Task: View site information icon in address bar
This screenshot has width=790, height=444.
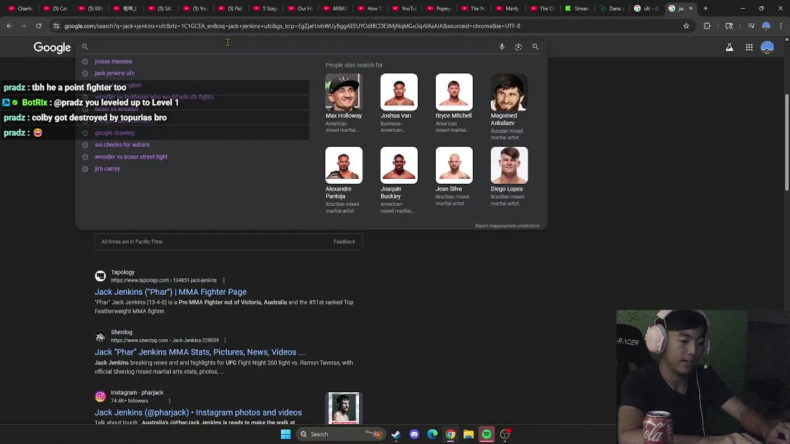Action: coord(56,26)
